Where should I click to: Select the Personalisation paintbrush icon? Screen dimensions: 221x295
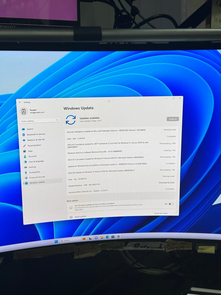tap(24, 145)
